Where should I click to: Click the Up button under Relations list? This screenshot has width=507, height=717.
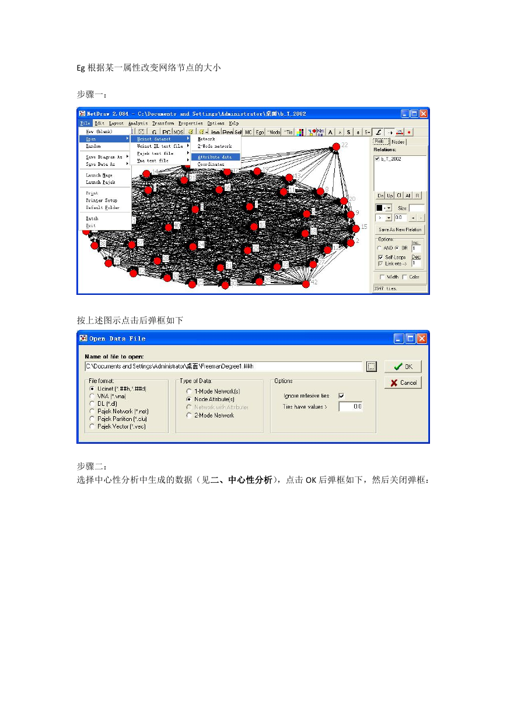click(390, 196)
